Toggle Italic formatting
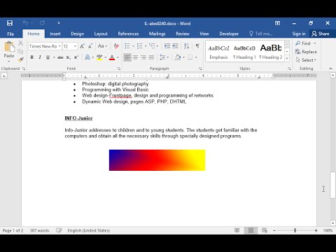Image resolution: width=336 pixels, height=252 pixels. [x=40, y=57]
